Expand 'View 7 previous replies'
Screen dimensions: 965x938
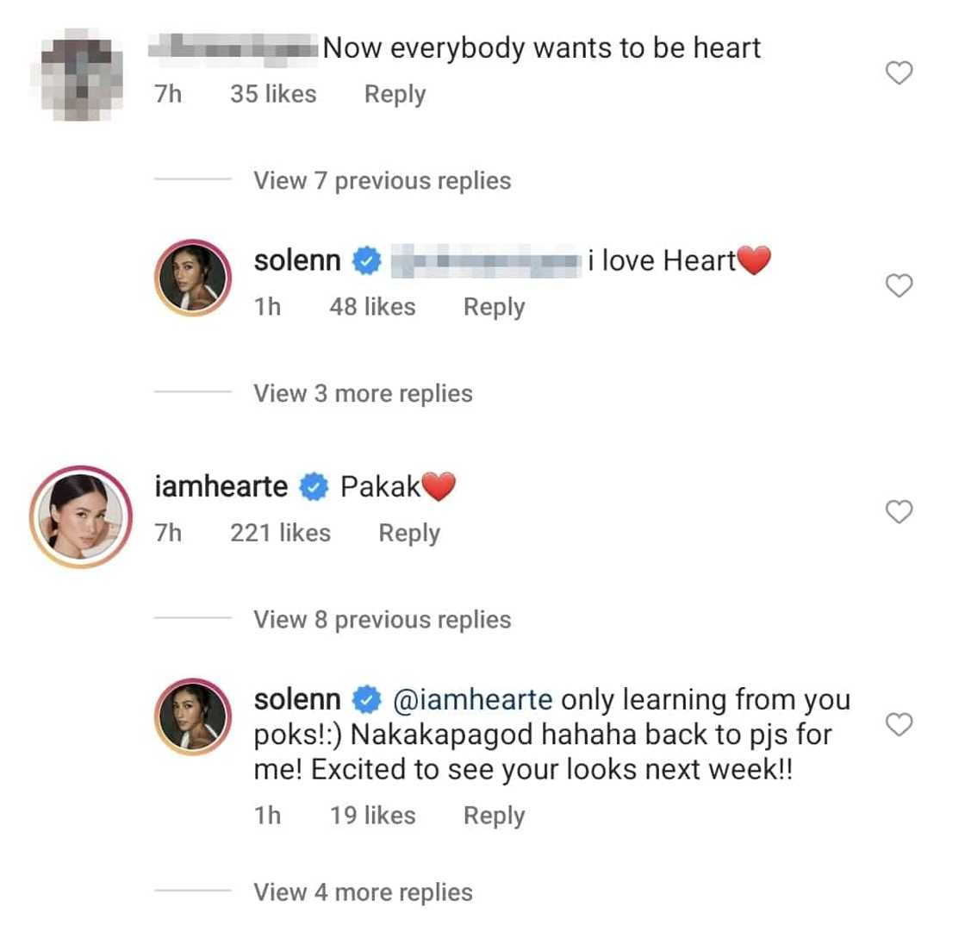point(381,181)
